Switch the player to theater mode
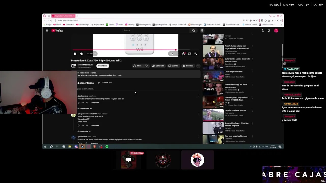Viewport: 326px width, 183px height. [x=189, y=54]
